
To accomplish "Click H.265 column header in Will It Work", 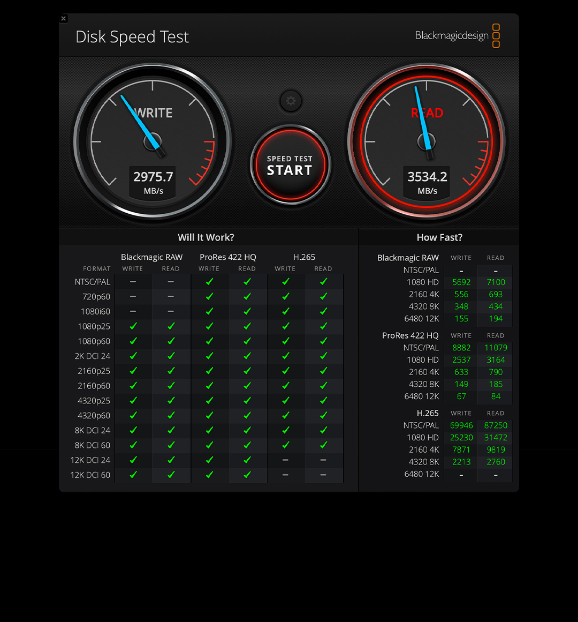I will (304, 257).
